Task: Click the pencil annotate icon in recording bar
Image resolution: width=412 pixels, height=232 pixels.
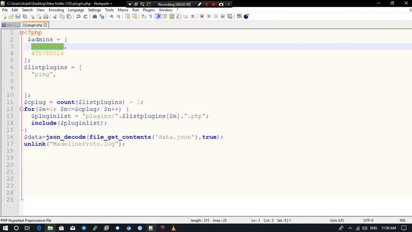Action: click(200, 5)
